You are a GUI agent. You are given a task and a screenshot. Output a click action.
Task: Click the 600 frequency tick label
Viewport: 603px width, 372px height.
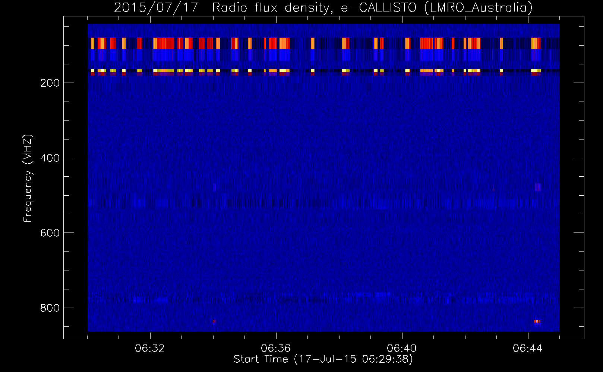coord(50,233)
